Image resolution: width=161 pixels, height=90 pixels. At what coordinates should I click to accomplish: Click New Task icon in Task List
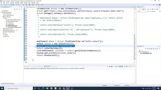tap(140, 9)
